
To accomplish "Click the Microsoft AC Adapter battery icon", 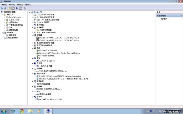I will pos(37,50).
